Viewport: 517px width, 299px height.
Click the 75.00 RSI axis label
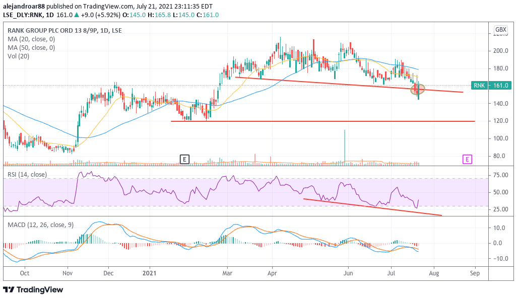500,175
